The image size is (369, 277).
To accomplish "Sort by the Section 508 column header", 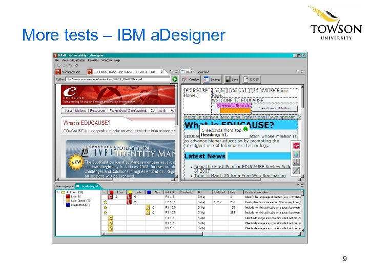I will pos(188,192).
